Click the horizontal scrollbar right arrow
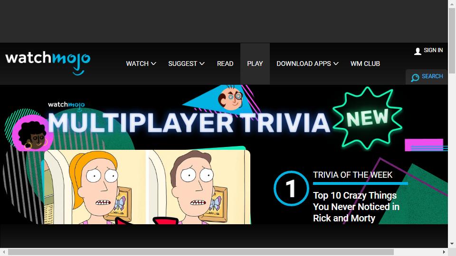 click(x=444, y=252)
